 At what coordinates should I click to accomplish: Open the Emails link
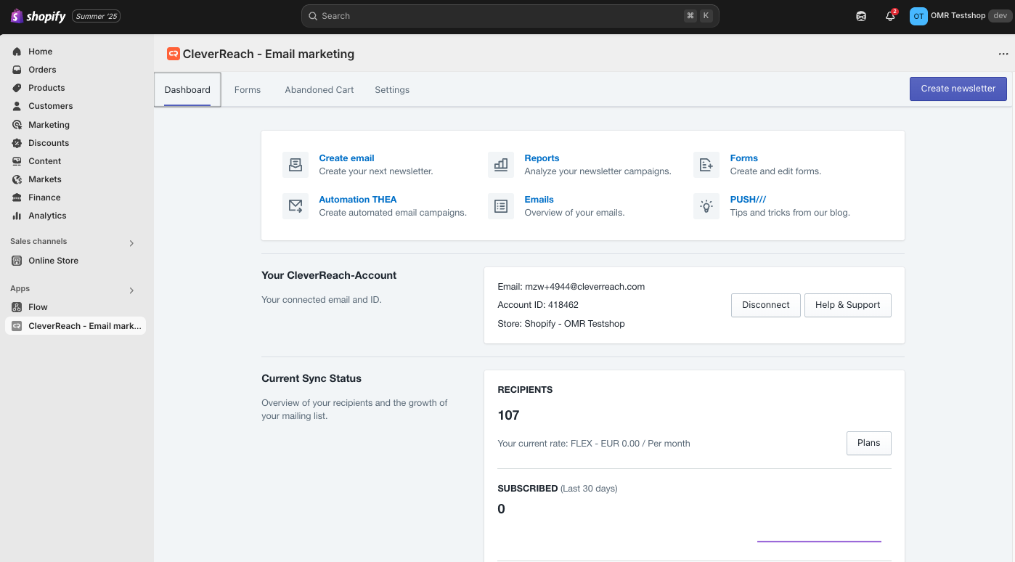pos(539,200)
